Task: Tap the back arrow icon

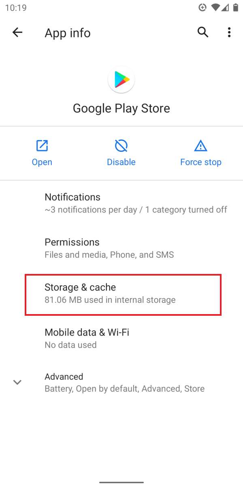Action: [17, 32]
